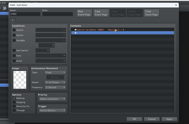Turn on the Through option

(14, 110)
